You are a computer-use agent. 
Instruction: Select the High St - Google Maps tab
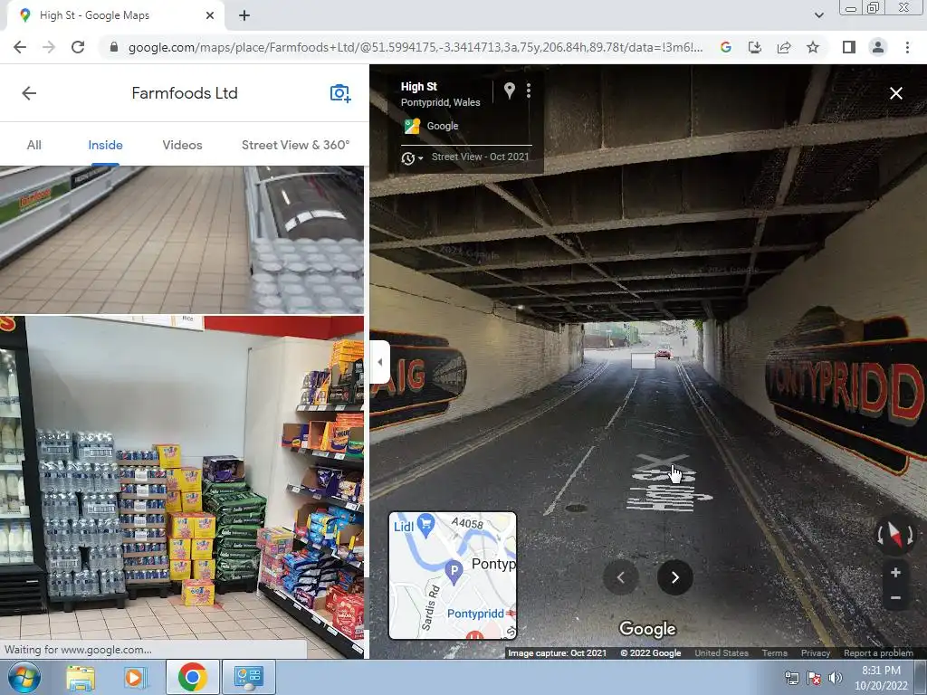point(112,15)
